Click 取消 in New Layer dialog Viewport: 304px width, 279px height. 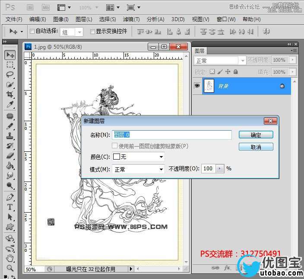[256, 147]
